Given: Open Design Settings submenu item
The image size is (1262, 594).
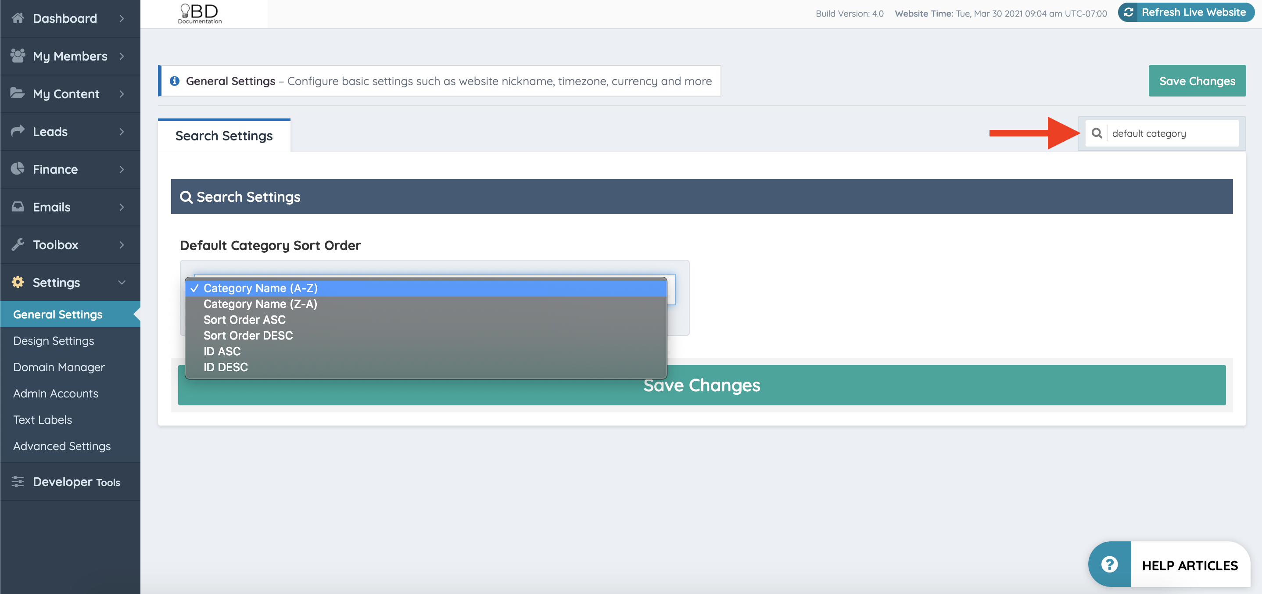Looking at the screenshot, I should 54,340.
